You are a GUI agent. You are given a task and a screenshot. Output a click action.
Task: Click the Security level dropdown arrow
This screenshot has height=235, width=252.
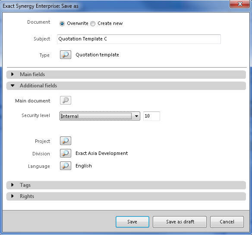pos(136,116)
